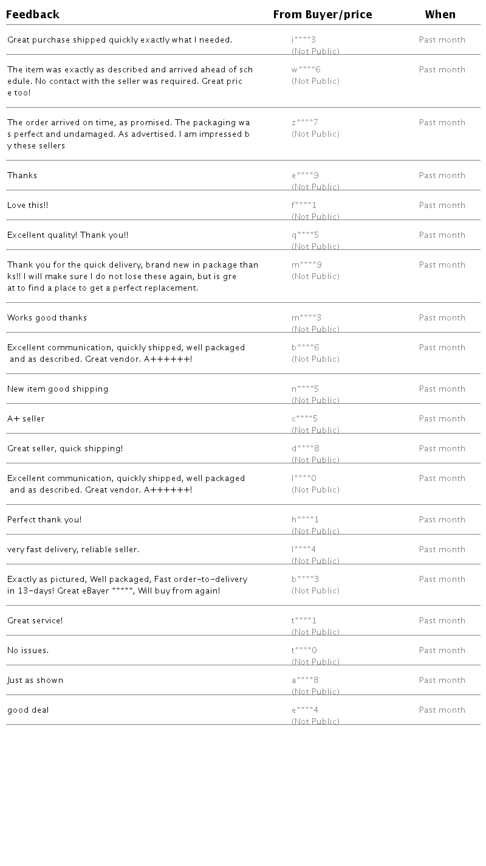The width and height of the screenshot is (486, 866).
Task: Click the "good deal" feedback comment
Action: [28, 710]
